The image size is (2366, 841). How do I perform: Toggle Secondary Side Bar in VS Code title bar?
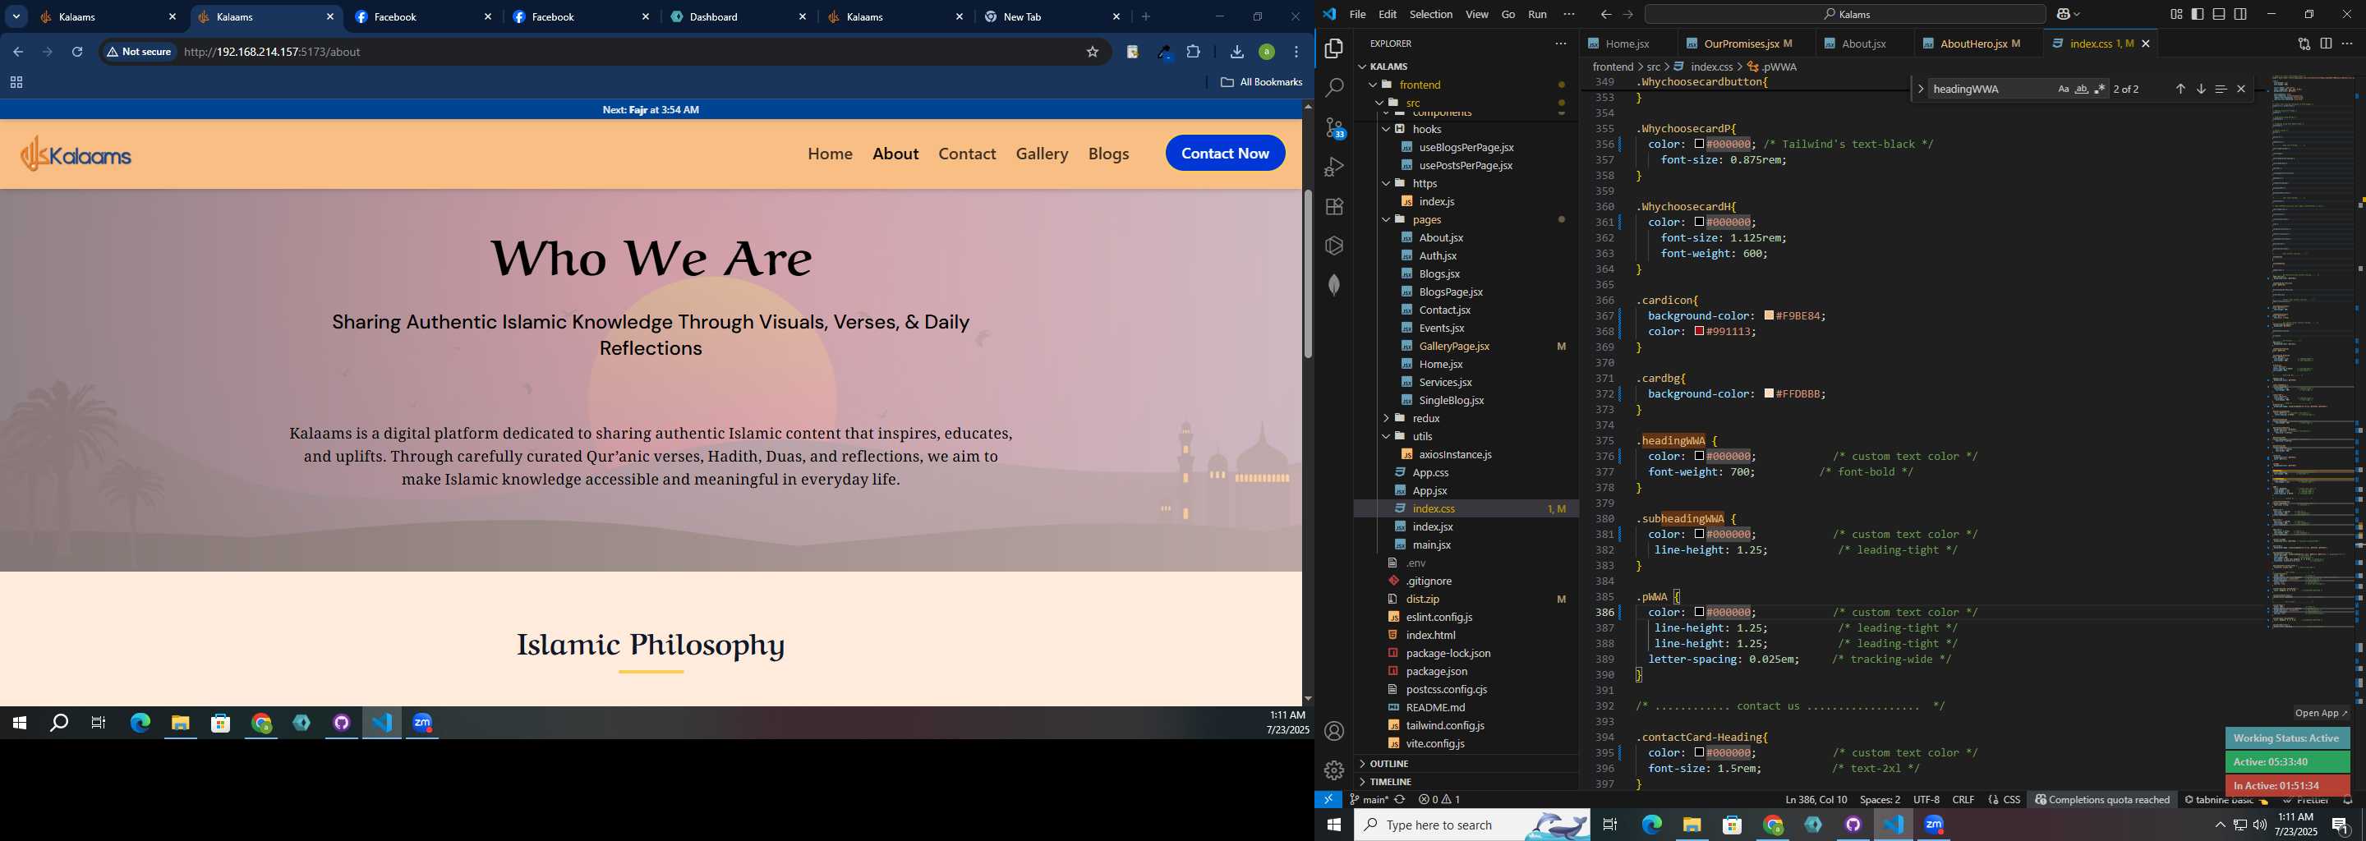click(x=2240, y=14)
